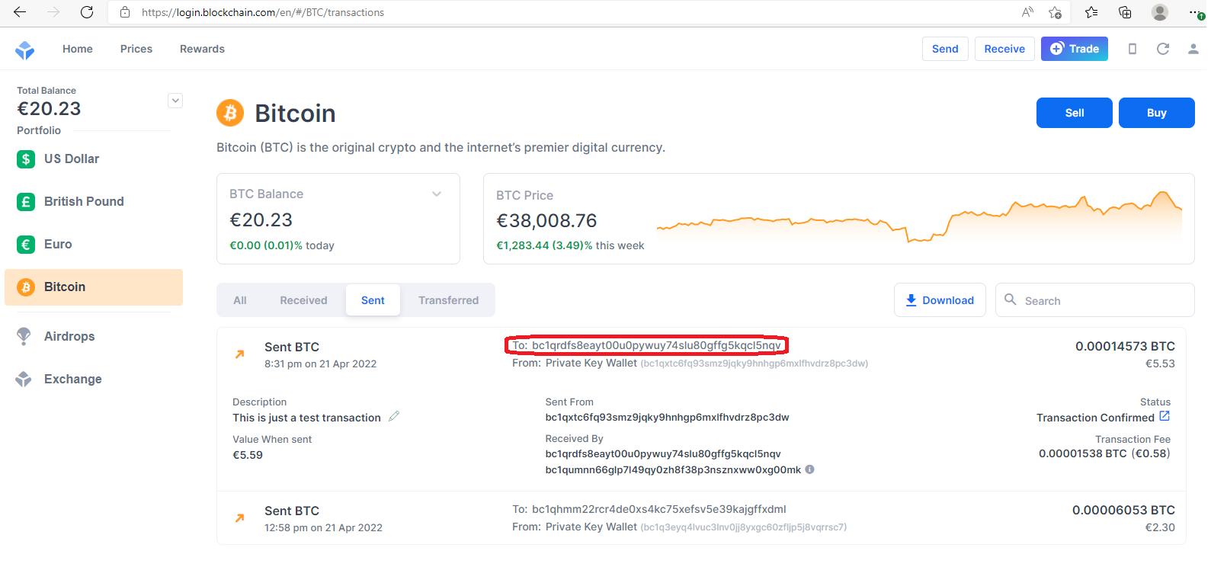Click info icon beside the bc1qumnn66 address
1211x567 pixels.
(810, 469)
